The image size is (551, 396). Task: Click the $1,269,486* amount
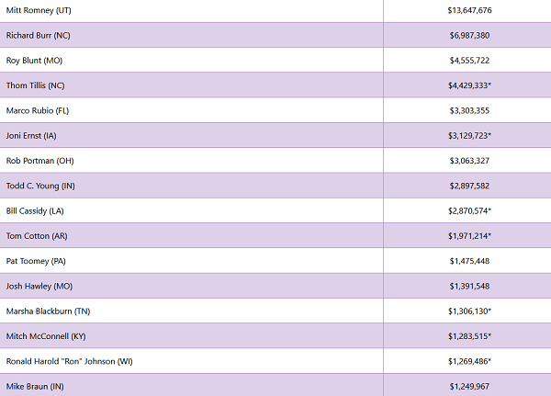469,361
